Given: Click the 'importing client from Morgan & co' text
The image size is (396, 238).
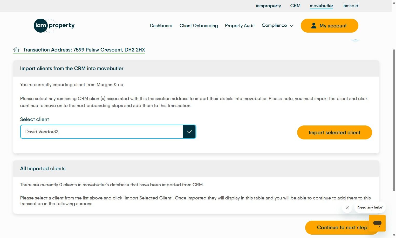Looking at the screenshot, I should tap(88, 85).
